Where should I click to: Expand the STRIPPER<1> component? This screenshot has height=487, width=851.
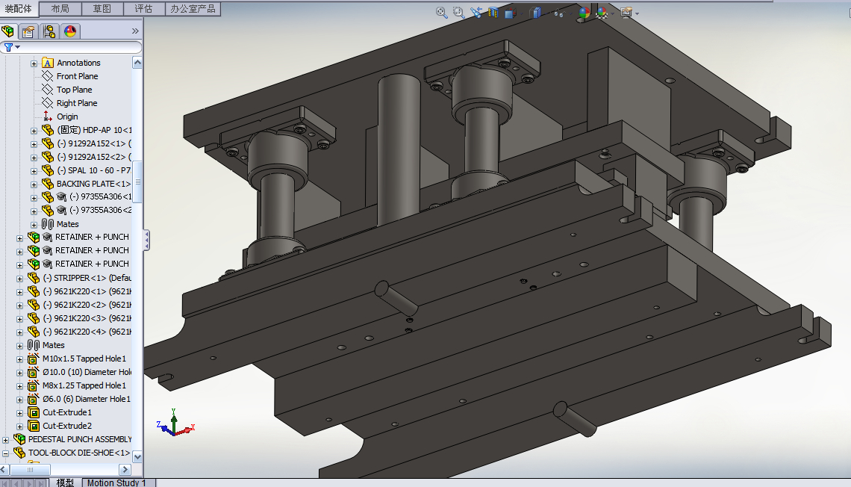[19, 279]
